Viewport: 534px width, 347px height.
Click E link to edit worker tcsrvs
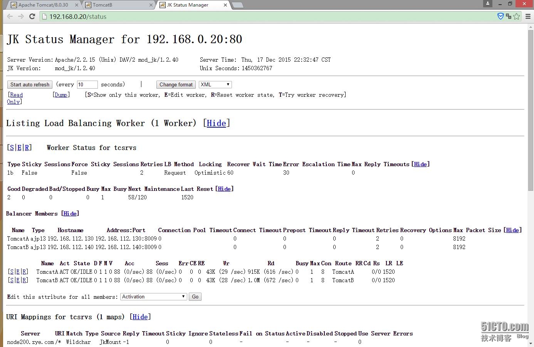pyautogui.click(x=19, y=148)
